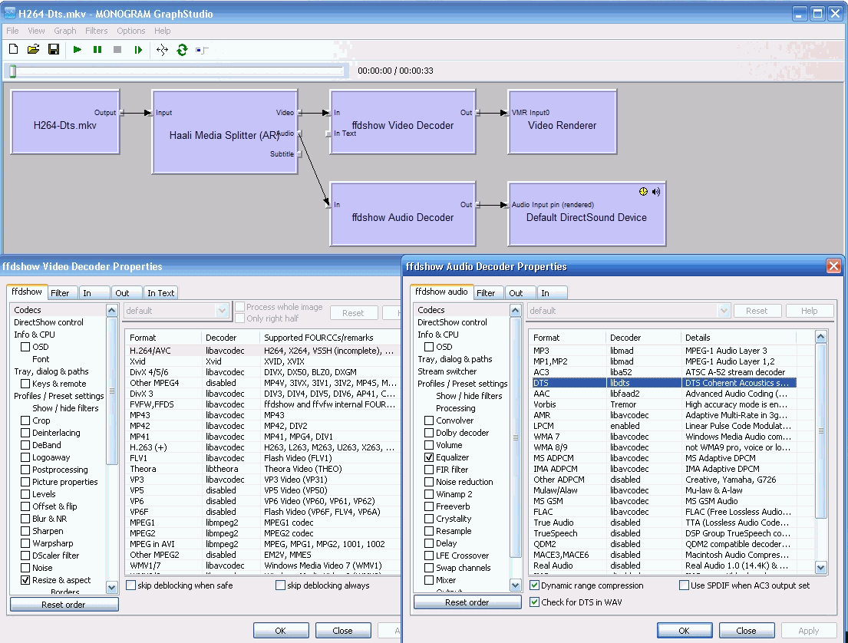Image resolution: width=848 pixels, height=643 pixels.
Task: Open the Help menu
Action: 162,31
